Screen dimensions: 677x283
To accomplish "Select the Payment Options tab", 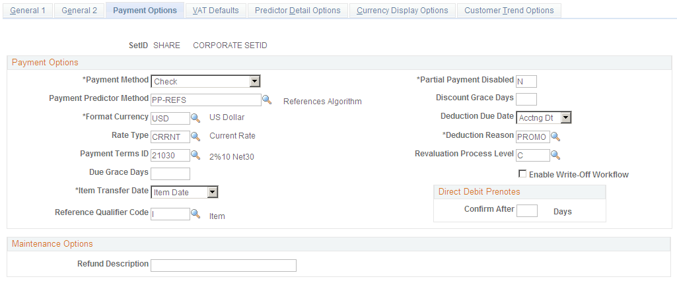I will point(145,11).
